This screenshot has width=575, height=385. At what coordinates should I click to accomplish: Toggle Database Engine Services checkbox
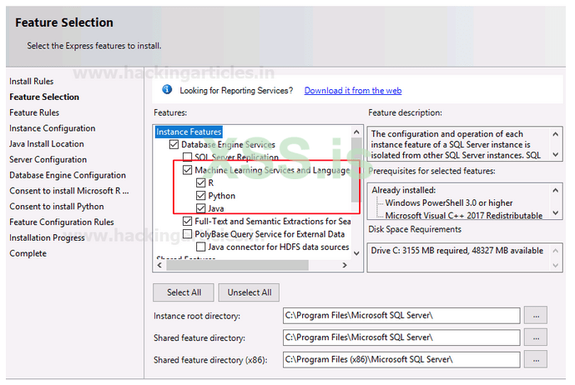coord(174,144)
